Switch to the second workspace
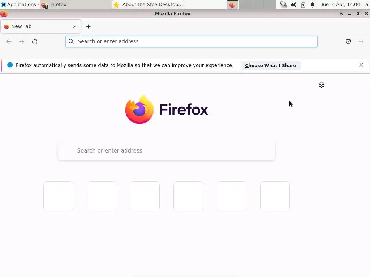Screen dimensions: 370x277 [x=245, y=5]
